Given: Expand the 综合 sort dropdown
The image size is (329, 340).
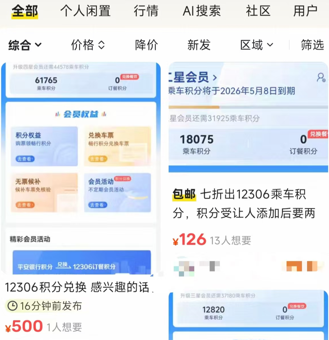Looking at the screenshot, I should coord(25,45).
